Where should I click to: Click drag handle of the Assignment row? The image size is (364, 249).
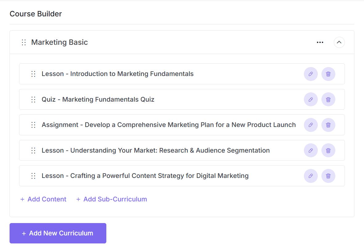[x=33, y=125]
